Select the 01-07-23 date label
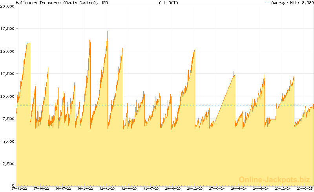The height and width of the screenshot is (192, 314). pyautogui.click(x=151, y=188)
